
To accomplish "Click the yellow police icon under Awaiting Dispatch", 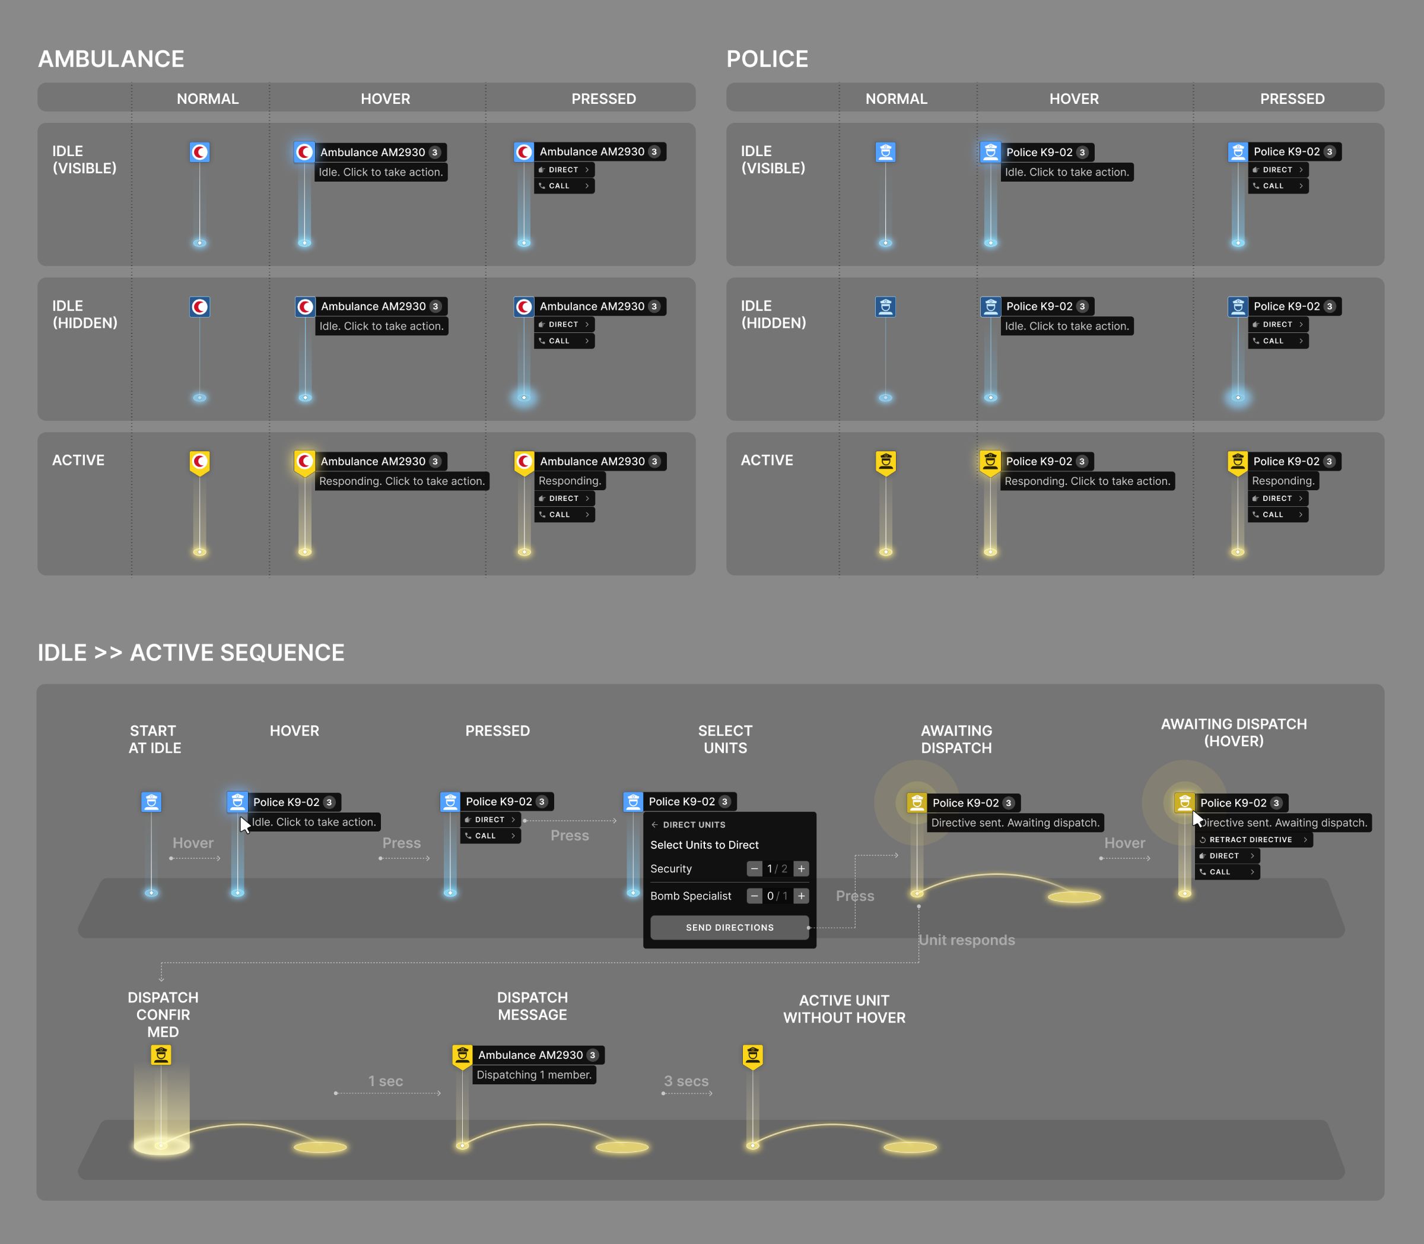I will (917, 802).
